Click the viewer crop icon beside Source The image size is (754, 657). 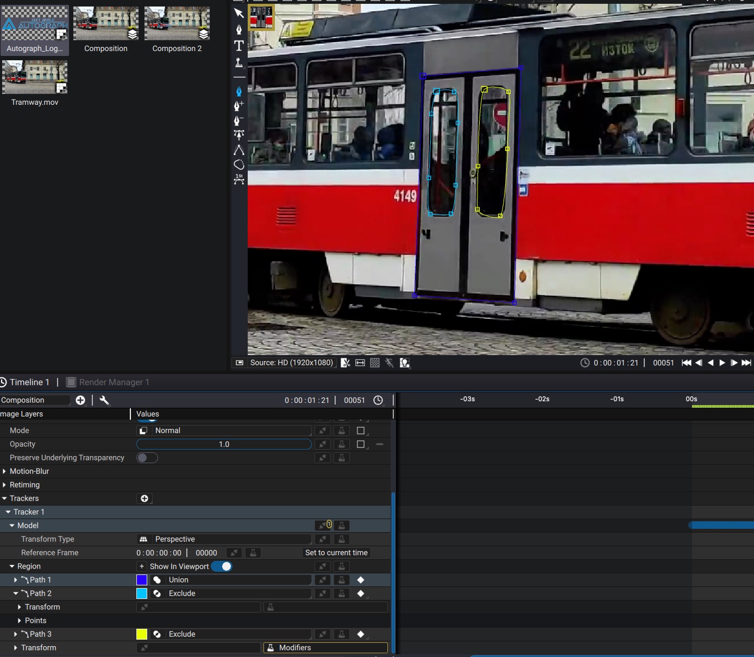pyautogui.click(x=345, y=363)
